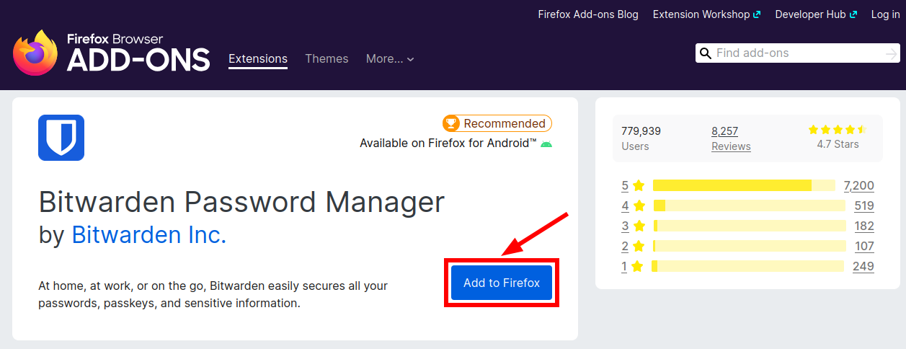Click the Bitwarden shield extension icon
The height and width of the screenshot is (349, 906).
coord(61,137)
